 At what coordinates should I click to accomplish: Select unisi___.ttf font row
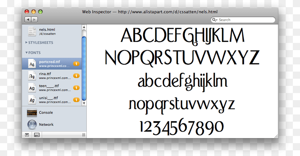point(52,100)
